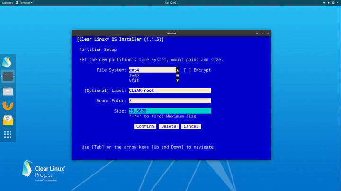Maximize the Terminal window
This screenshot has width=341, height=191.
(x=262, y=33)
